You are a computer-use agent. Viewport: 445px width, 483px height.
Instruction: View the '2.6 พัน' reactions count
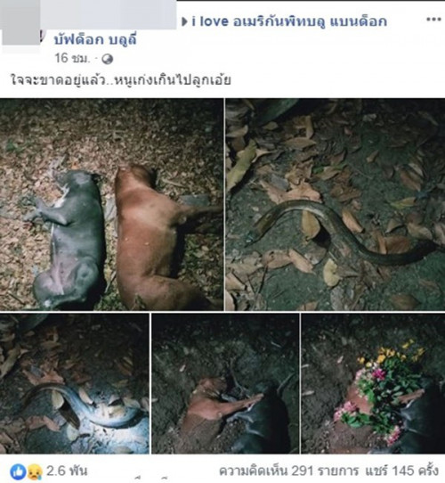(x=67, y=471)
